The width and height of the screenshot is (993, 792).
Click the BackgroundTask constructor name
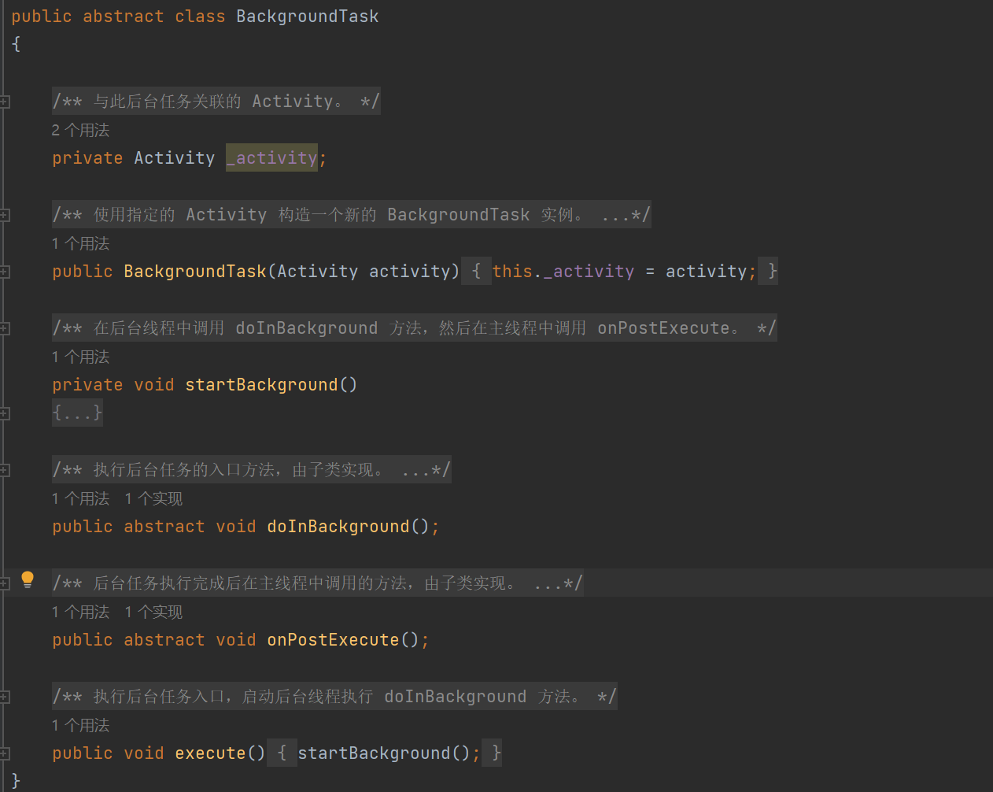coord(195,272)
